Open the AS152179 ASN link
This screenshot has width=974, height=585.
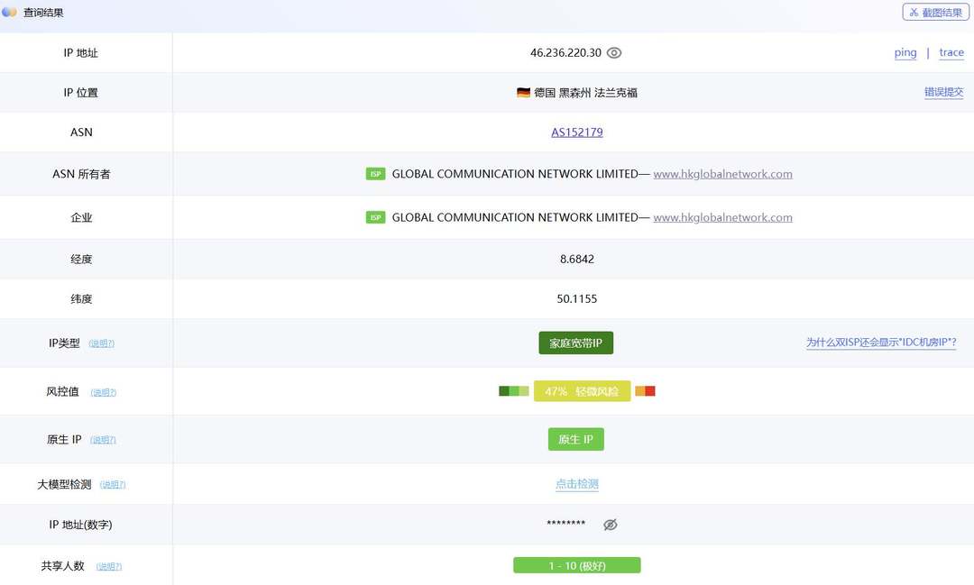pyautogui.click(x=577, y=133)
